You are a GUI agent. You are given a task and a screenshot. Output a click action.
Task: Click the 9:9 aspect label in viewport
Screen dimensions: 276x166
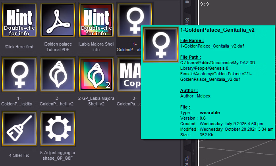click(x=205, y=4)
